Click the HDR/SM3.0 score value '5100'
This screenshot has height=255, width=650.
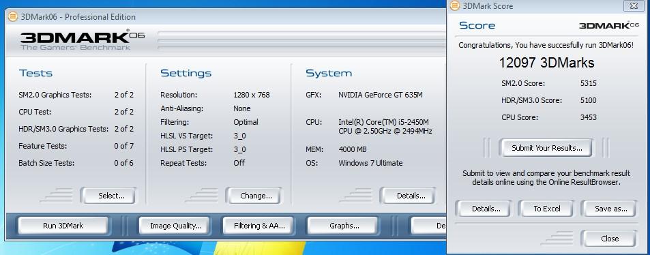(x=588, y=100)
